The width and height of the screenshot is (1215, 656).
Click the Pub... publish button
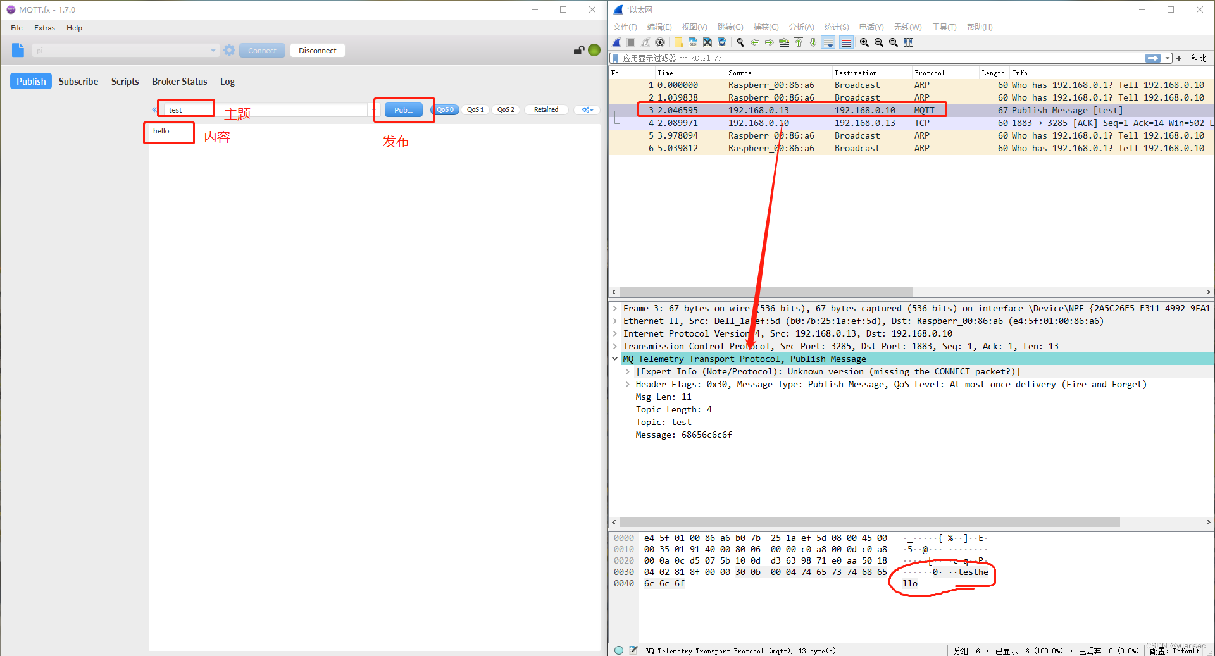tap(403, 109)
